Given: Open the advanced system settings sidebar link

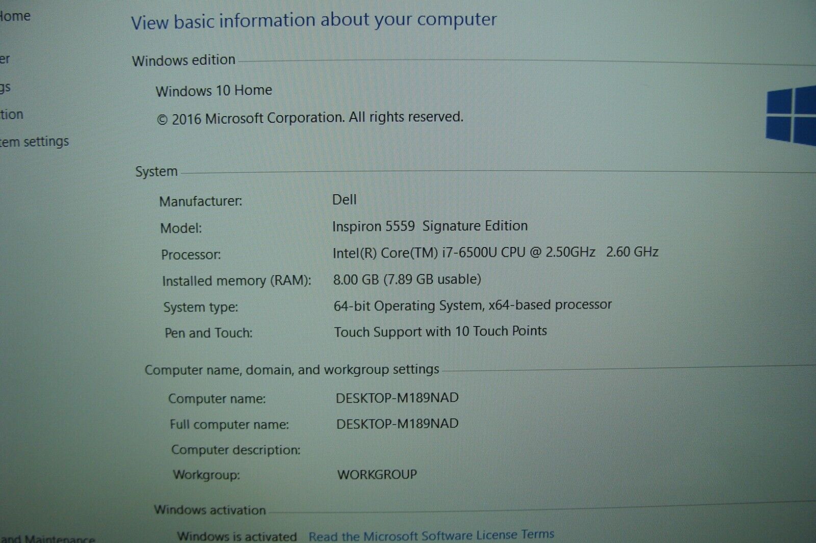Looking at the screenshot, I should (34, 142).
